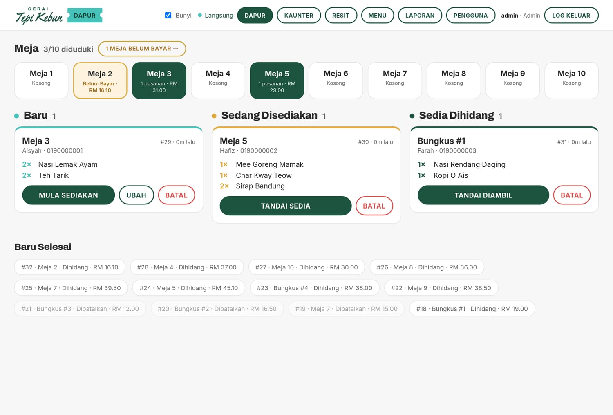613x415 pixels.
Task: Click the Char Kway Teow item
Action: click(264, 175)
